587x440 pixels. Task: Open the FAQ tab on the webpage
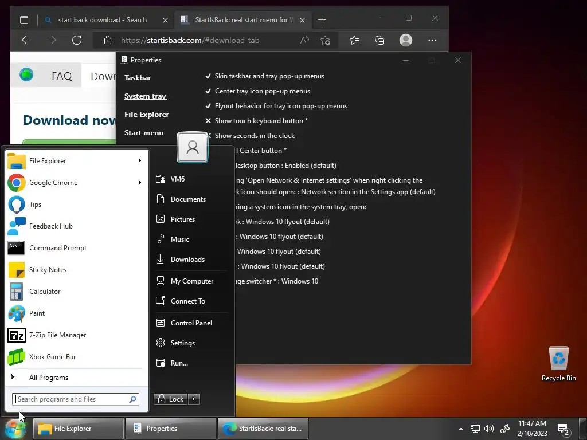[62, 76]
